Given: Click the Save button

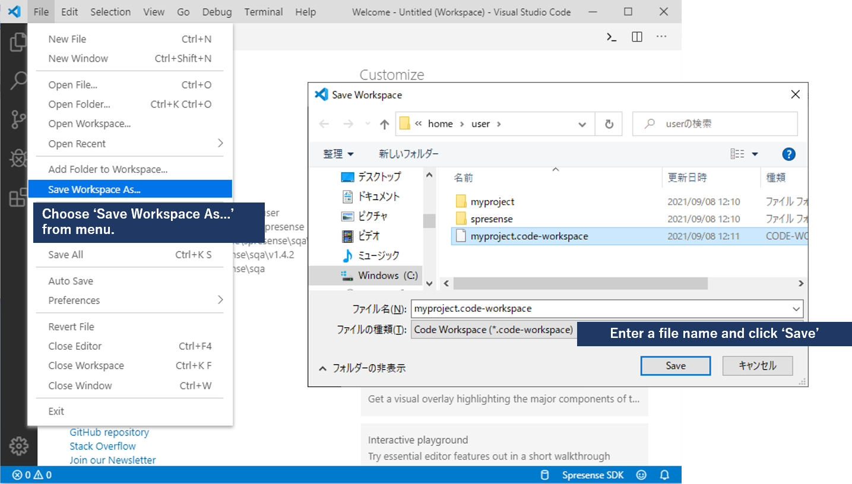Looking at the screenshot, I should coord(675,365).
